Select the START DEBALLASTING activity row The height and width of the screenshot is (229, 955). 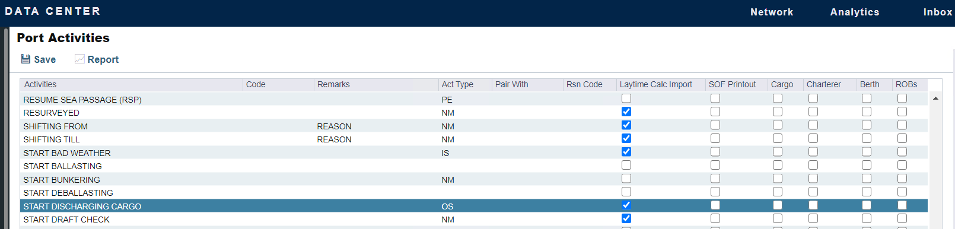(x=474, y=193)
